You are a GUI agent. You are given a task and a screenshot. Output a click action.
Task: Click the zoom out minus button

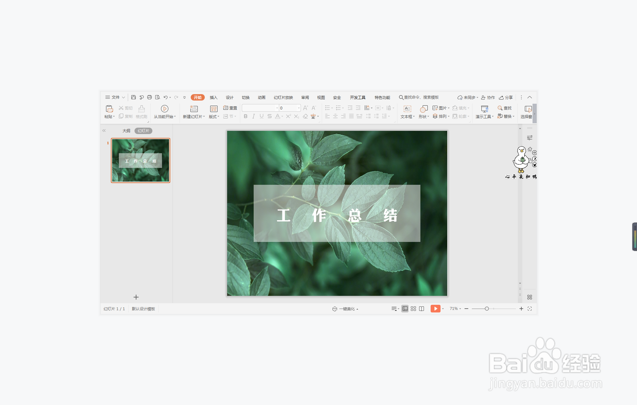click(x=466, y=309)
